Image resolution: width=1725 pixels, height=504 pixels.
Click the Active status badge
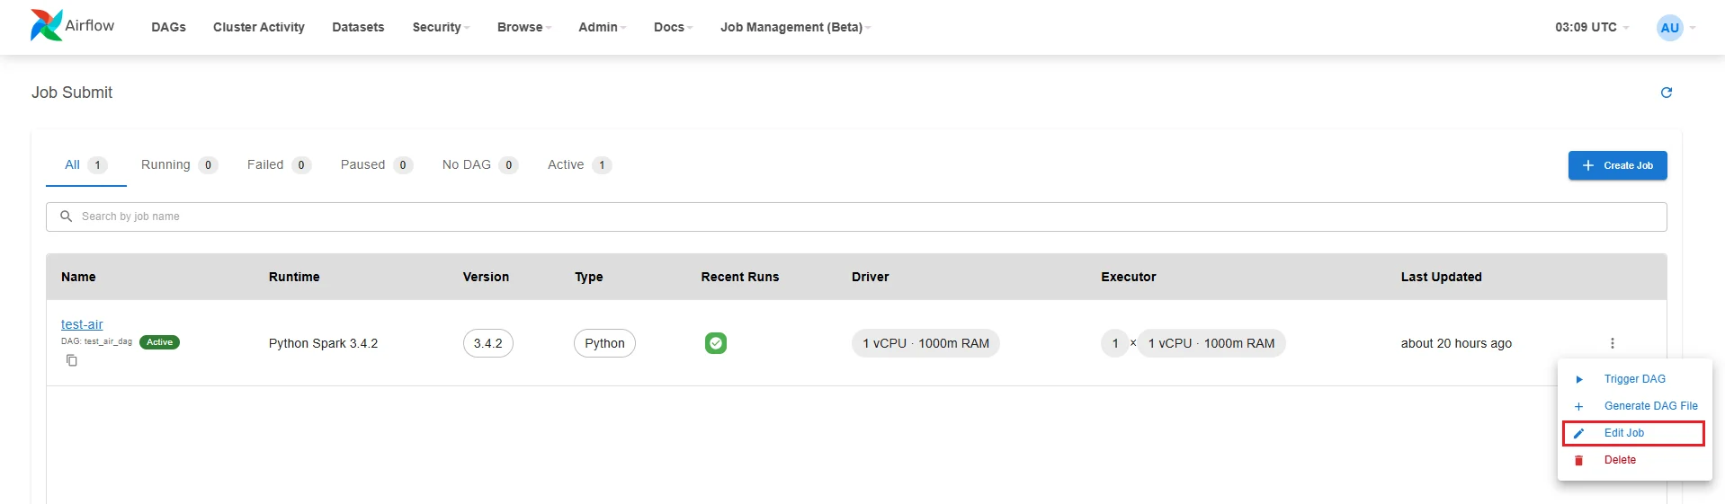tap(159, 342)
